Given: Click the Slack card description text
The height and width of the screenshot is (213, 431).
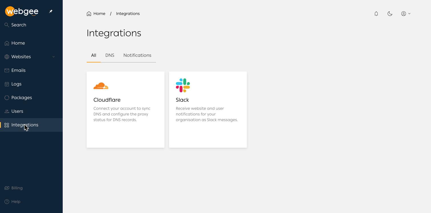Looking at the screenshot, I should pos(207,114).
